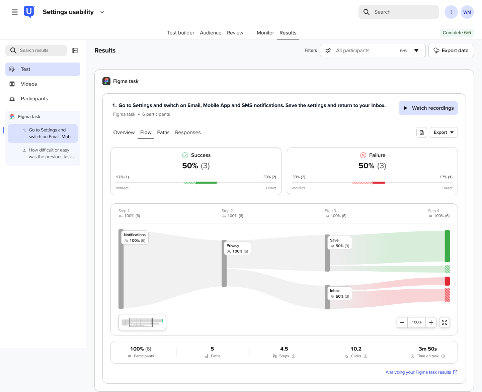Screen dimensions: 482x392
Task: Expand the Settings usability project dropdown
Action: point(102,12)
